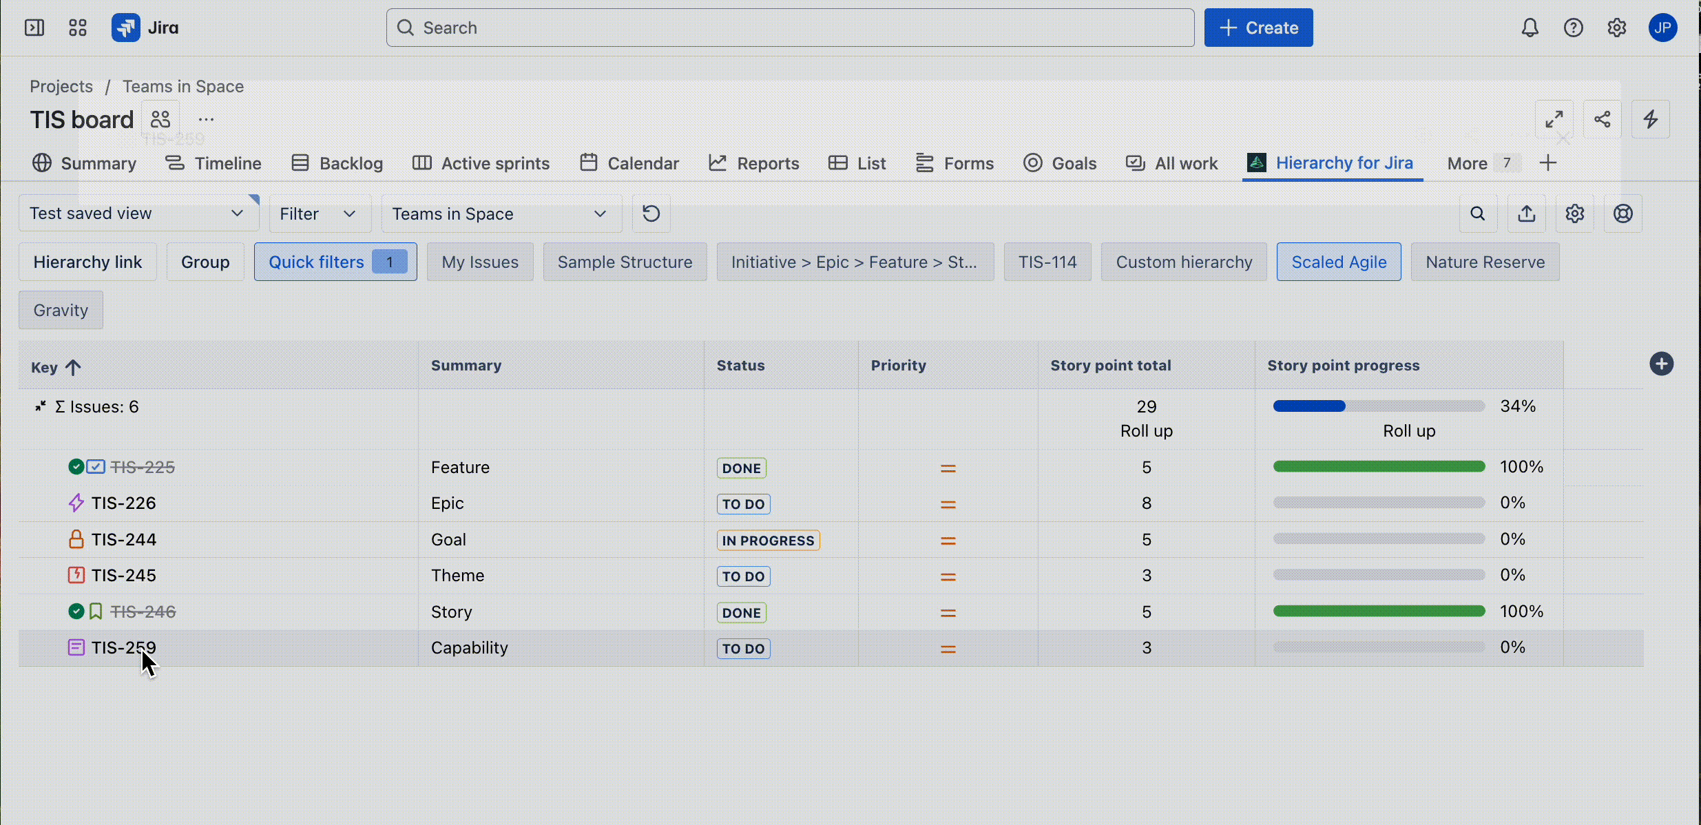Open the JP user profile avatar
This screenshot has width=1701, height=825.
pyautogui.click(x=1662, y=28)
